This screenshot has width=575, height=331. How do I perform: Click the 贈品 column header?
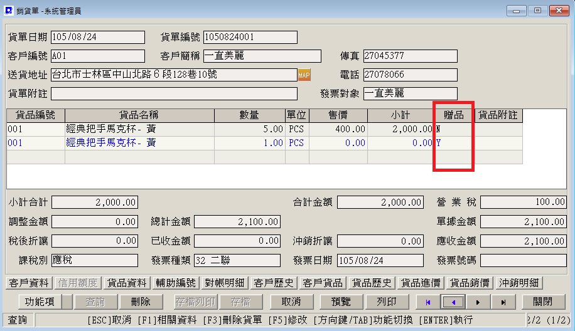pyautogui.click(x=454, y=115)
